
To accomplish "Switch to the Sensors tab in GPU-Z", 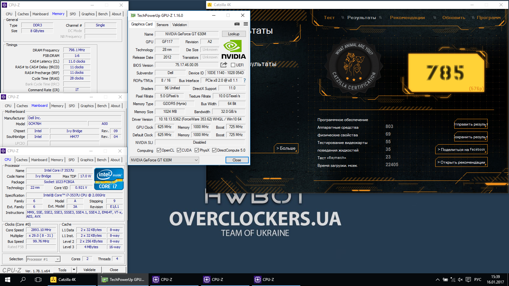I will [x=162, y=25].
